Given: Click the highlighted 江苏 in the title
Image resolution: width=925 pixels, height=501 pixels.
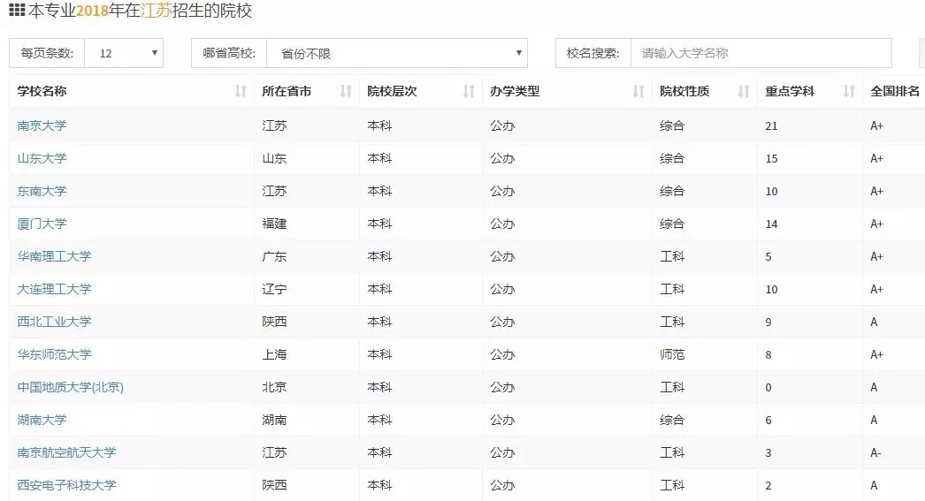Looking at the screenshot, I should click(157, 11).
